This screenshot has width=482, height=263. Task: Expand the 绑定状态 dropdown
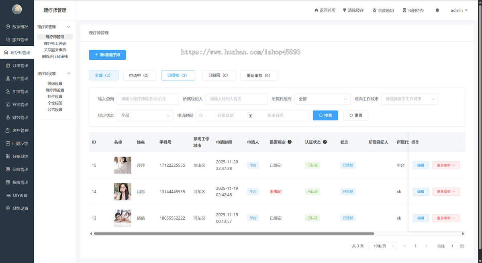pos(145,115)
